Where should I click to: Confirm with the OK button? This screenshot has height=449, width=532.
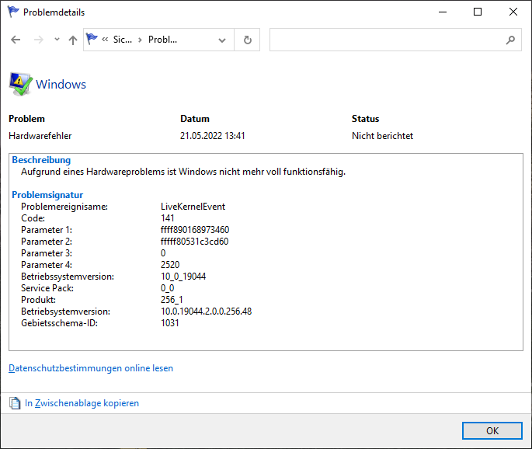(x=492, y=430)
